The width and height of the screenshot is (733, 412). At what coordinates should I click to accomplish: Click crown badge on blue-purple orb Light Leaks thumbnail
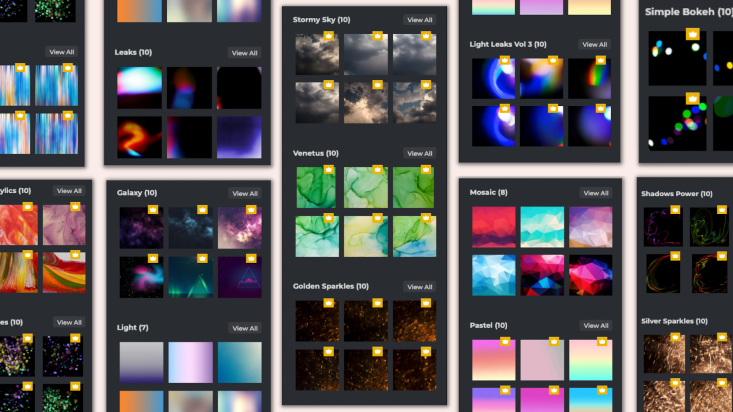(601, 108)
